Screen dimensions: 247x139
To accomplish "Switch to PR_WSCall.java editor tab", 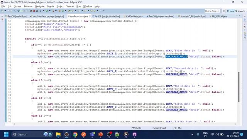I will coord(218,16).
